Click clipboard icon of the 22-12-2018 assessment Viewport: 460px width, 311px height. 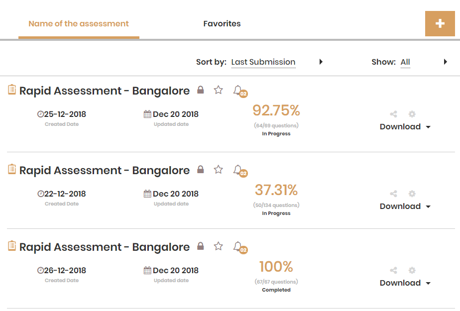click(x=12, y=169)
